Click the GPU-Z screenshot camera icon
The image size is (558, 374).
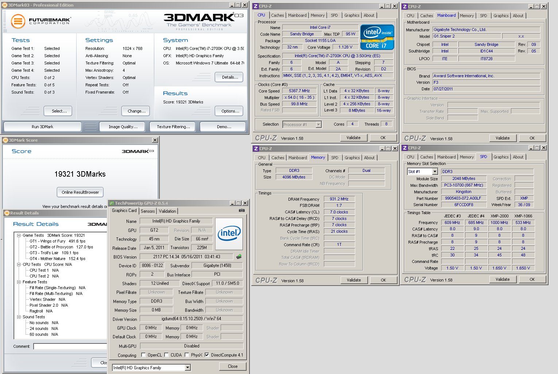click(241, 210)
